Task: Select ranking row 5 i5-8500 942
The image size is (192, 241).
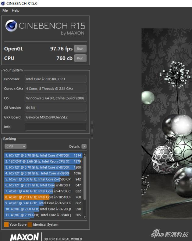Action: (x=43, y=179)
